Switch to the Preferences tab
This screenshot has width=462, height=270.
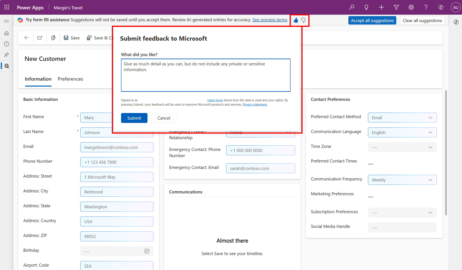tap(70, 79)
